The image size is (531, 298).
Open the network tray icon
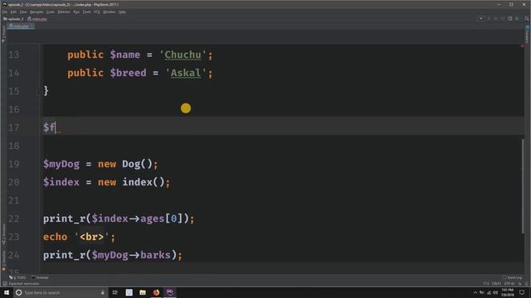pos(489,292)
